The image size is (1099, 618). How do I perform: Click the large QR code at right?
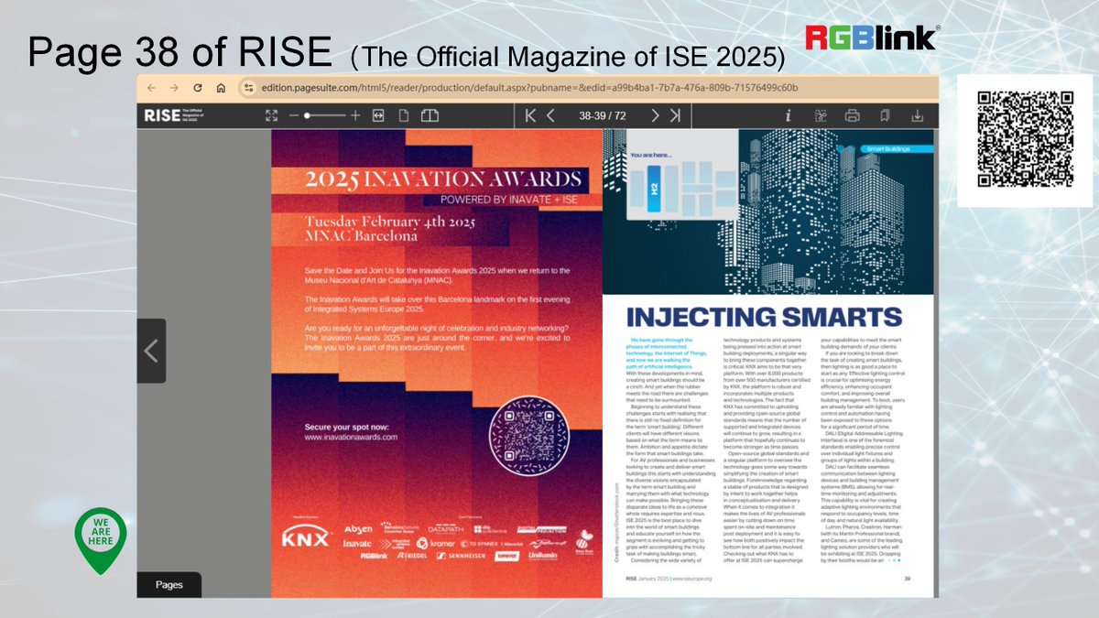point(1025,140)
